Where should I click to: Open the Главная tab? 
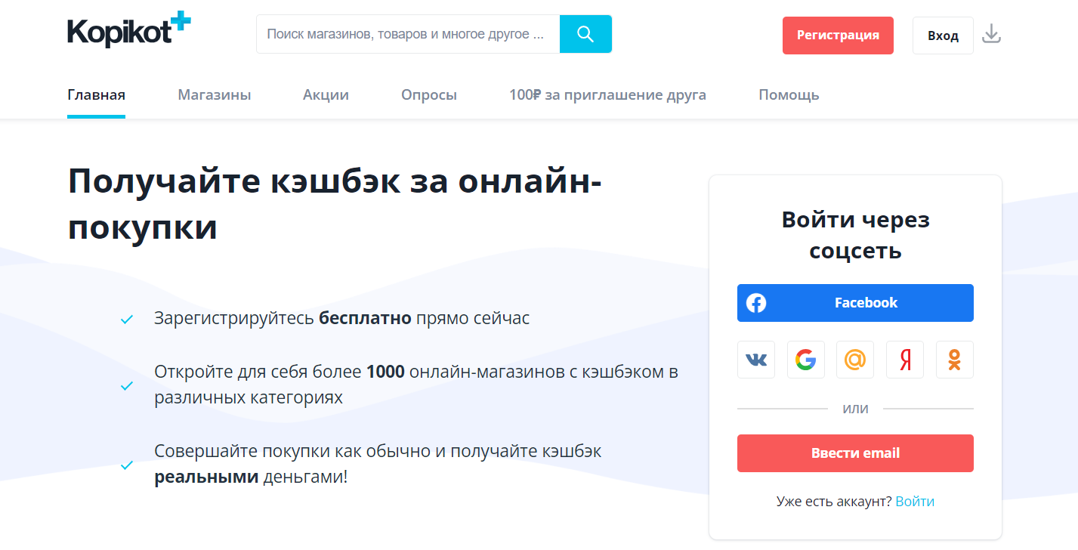tap(96, 95)
